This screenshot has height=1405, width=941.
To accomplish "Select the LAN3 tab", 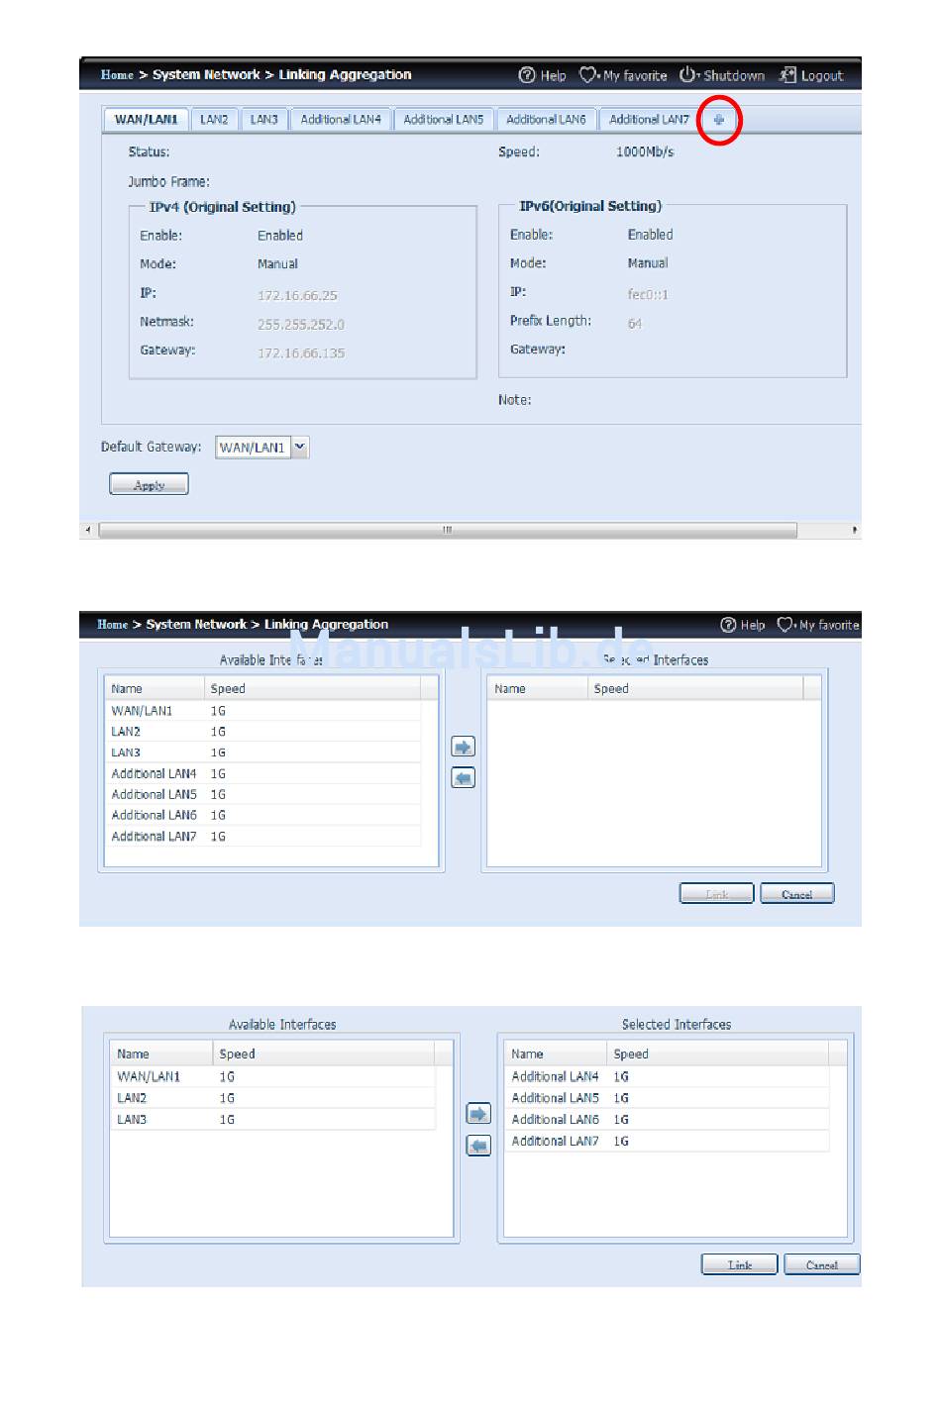I will pos(263,120).
